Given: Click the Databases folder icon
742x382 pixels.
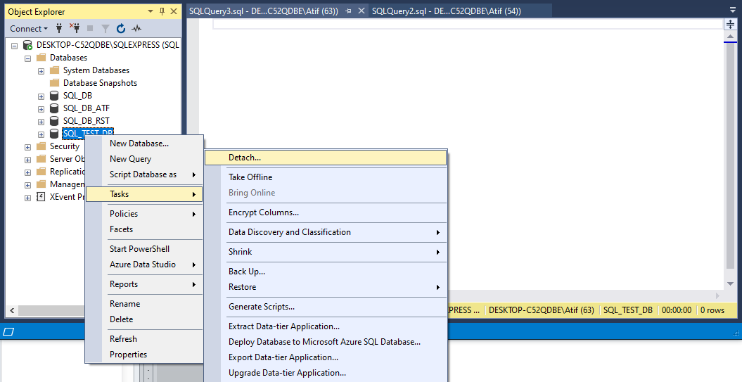Looking at the screenshot, I should [41, 58].
